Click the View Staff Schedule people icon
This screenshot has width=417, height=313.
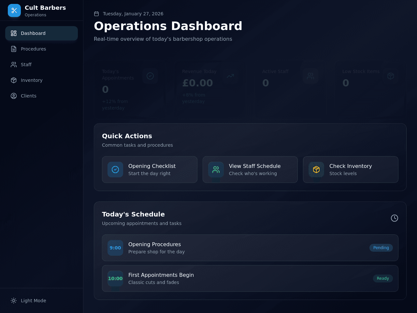tap(216, 170)
